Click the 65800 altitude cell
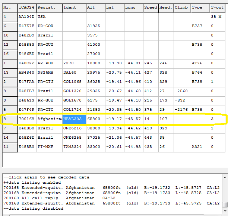This screenshot has width=228, height=216. point(95,119)
